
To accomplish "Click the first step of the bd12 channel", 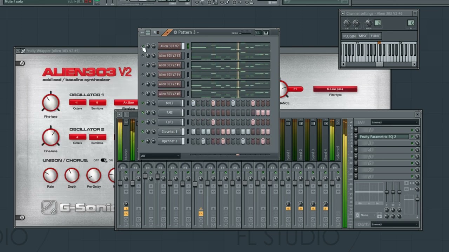I will [x=193, y=103].
